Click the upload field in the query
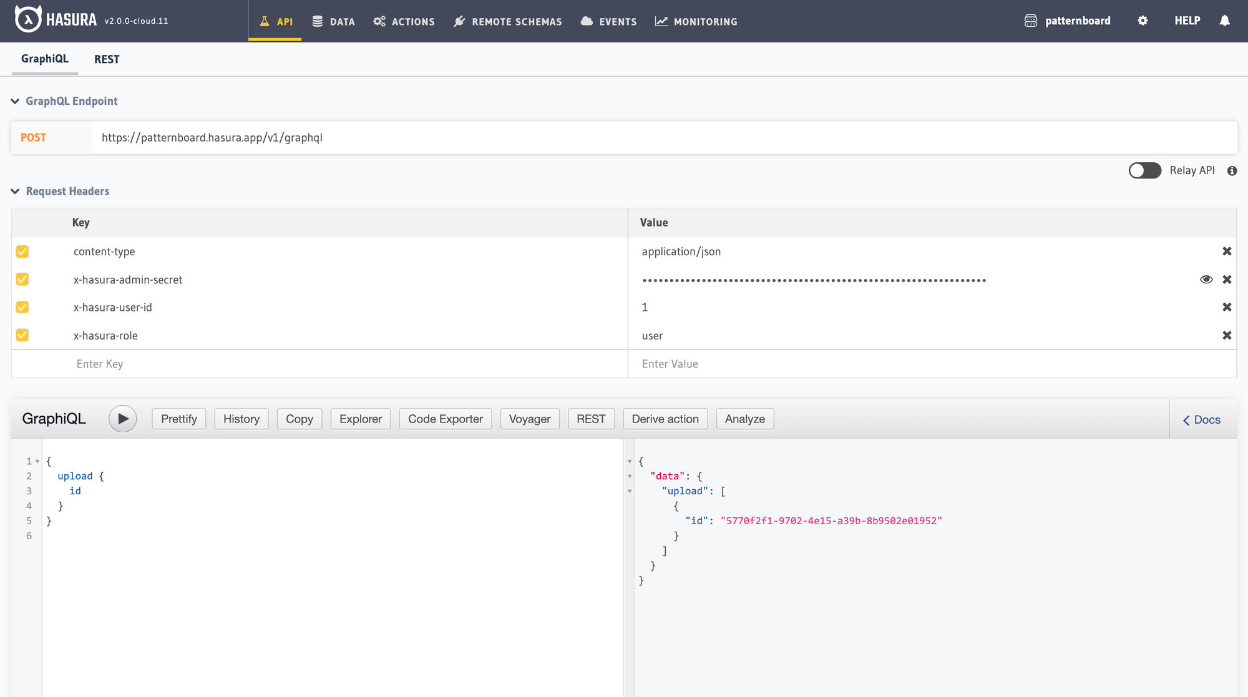 (x=75, y=476)
